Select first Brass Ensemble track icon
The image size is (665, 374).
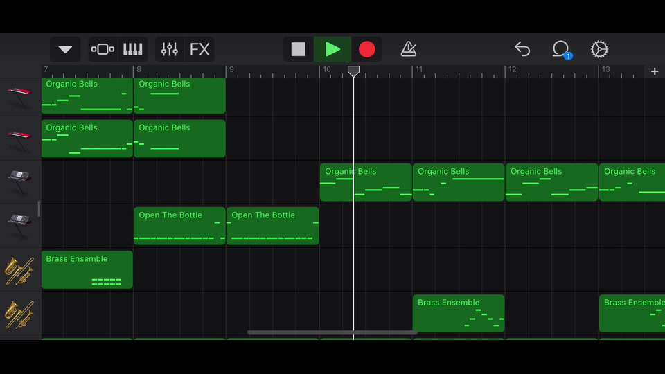tap(19, 271)
